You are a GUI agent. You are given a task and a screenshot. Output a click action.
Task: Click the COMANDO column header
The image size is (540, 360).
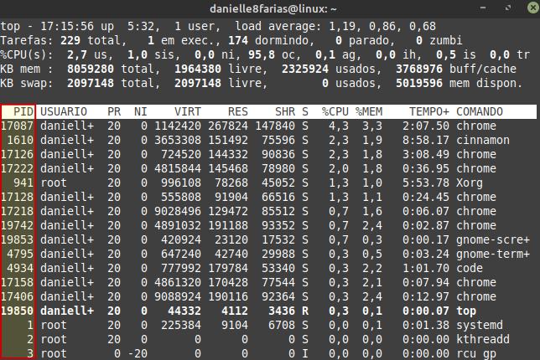tap(480, 111)
